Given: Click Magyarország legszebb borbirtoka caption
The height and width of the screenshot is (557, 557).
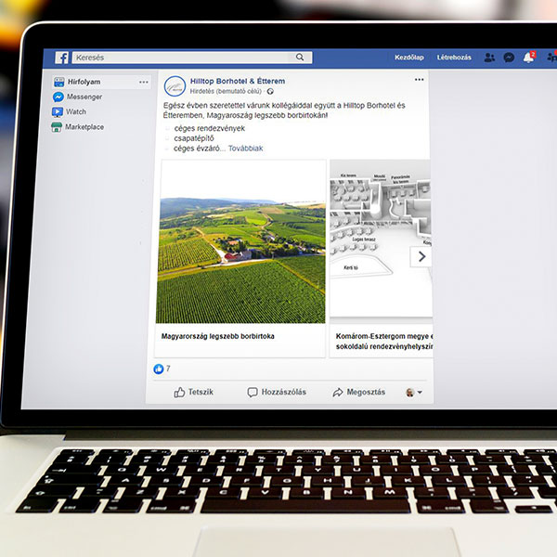Looking at the screenshot, I should pyautogui.click(x=218, y=336).
